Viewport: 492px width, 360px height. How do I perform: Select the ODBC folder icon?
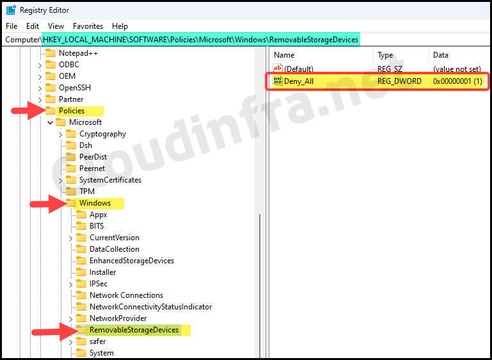click(51, 65)
